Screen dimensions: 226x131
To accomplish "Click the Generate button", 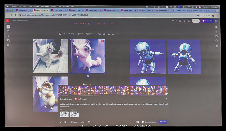I will click(163, 122).
